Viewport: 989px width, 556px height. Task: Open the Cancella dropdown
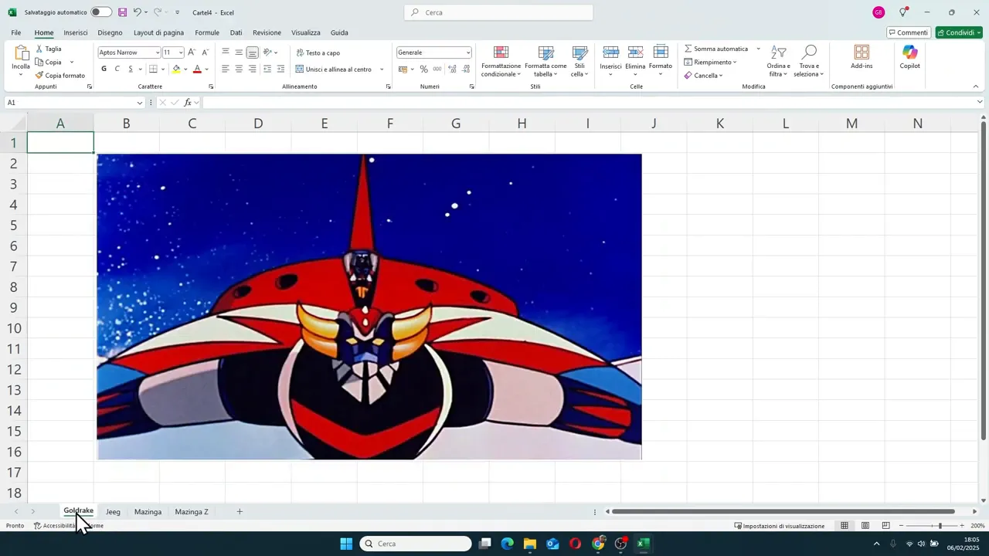coord(703,75)
